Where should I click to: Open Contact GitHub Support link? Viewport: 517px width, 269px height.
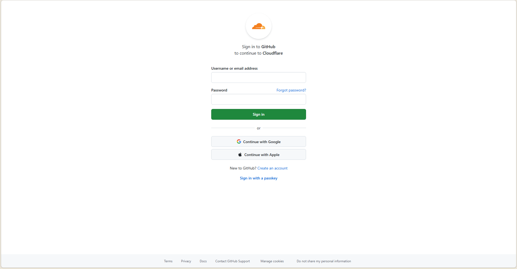[x=232, y=261]
